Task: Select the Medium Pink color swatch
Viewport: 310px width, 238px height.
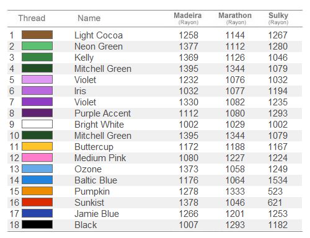Action: (37, 157)
